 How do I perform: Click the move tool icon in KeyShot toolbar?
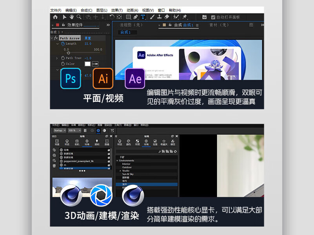[x=113, y=130]
